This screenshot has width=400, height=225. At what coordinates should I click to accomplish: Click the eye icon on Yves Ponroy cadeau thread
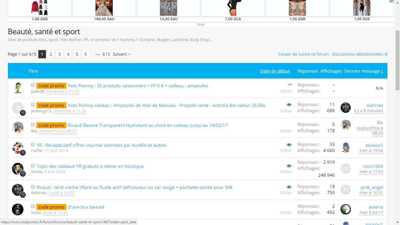point(289,105)
